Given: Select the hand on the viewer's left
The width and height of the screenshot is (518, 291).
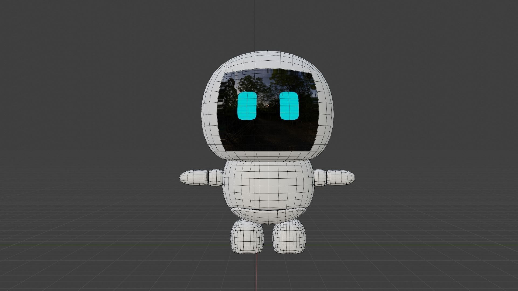Looking at the screenshot, I should (194, 177).
